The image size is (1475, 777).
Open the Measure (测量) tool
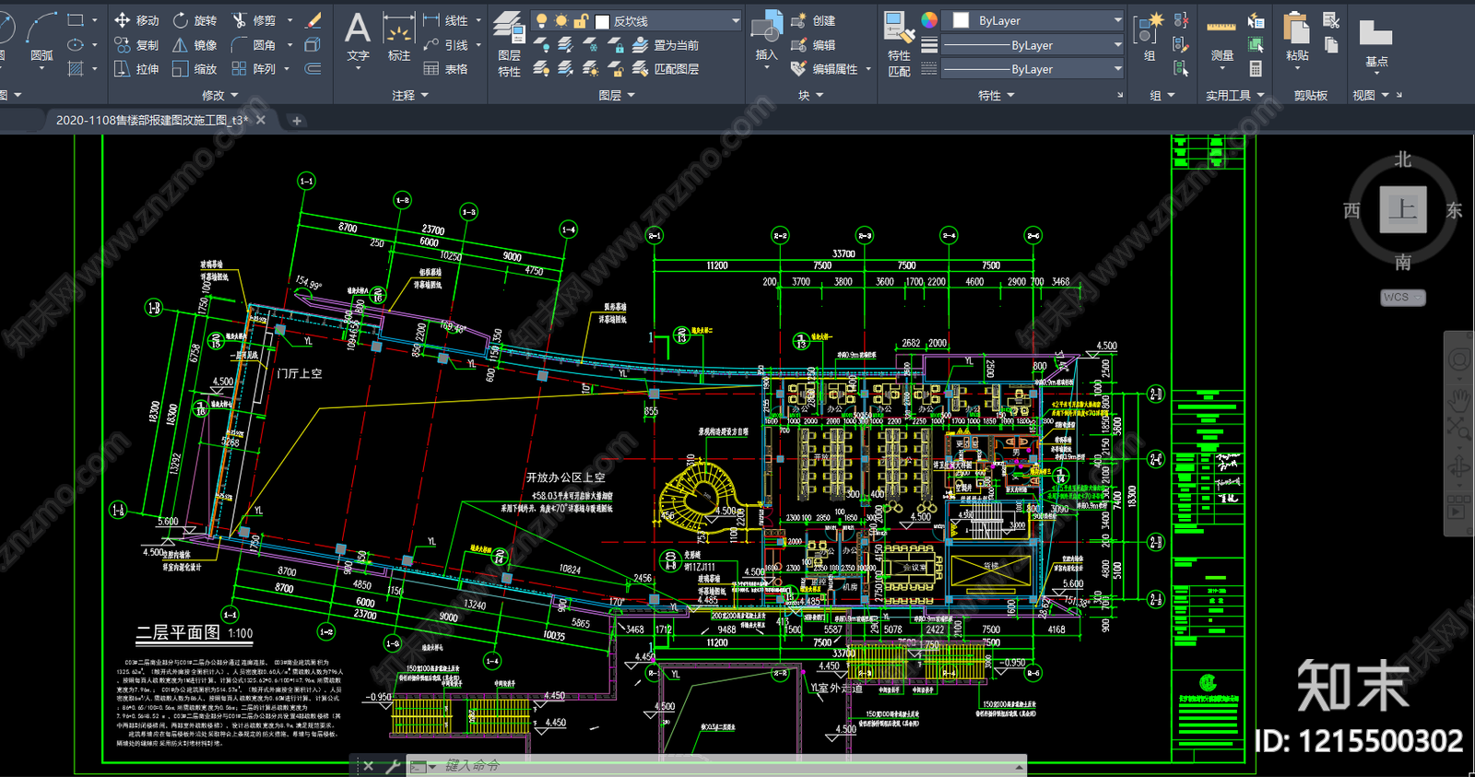[1221, 41]
